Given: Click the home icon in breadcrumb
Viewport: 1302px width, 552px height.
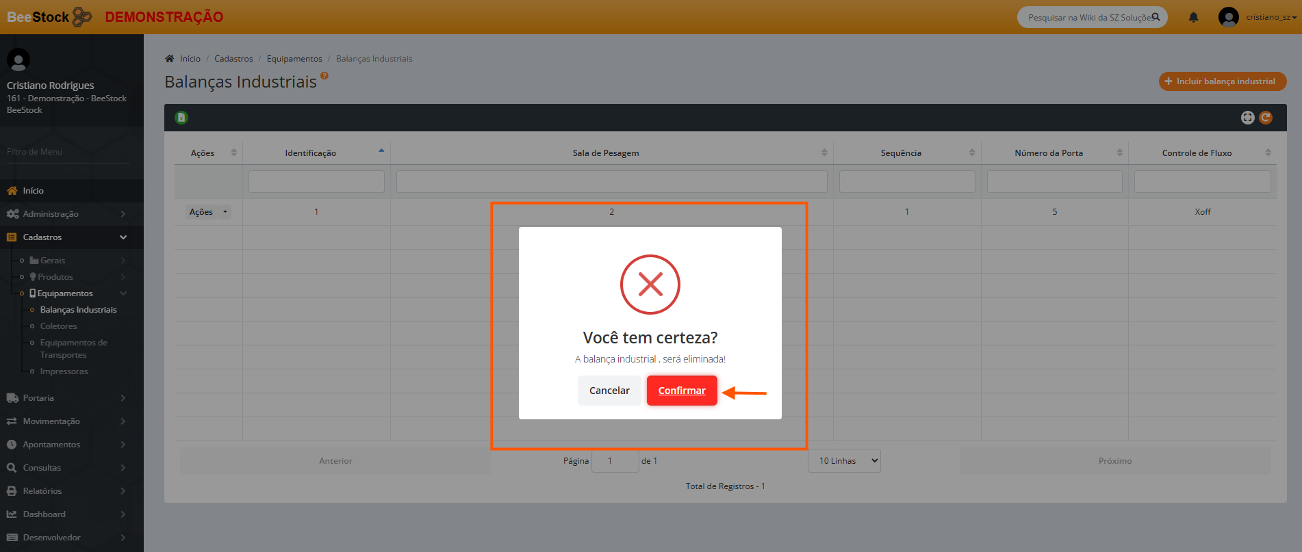Looking at the screenshot, I should coord(170,59).
